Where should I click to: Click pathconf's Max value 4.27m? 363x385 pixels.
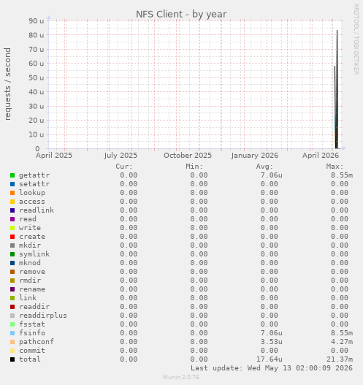pyautogui.click(x=342, y=342)
